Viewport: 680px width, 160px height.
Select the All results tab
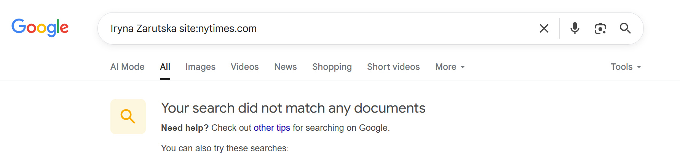point(165,67)
